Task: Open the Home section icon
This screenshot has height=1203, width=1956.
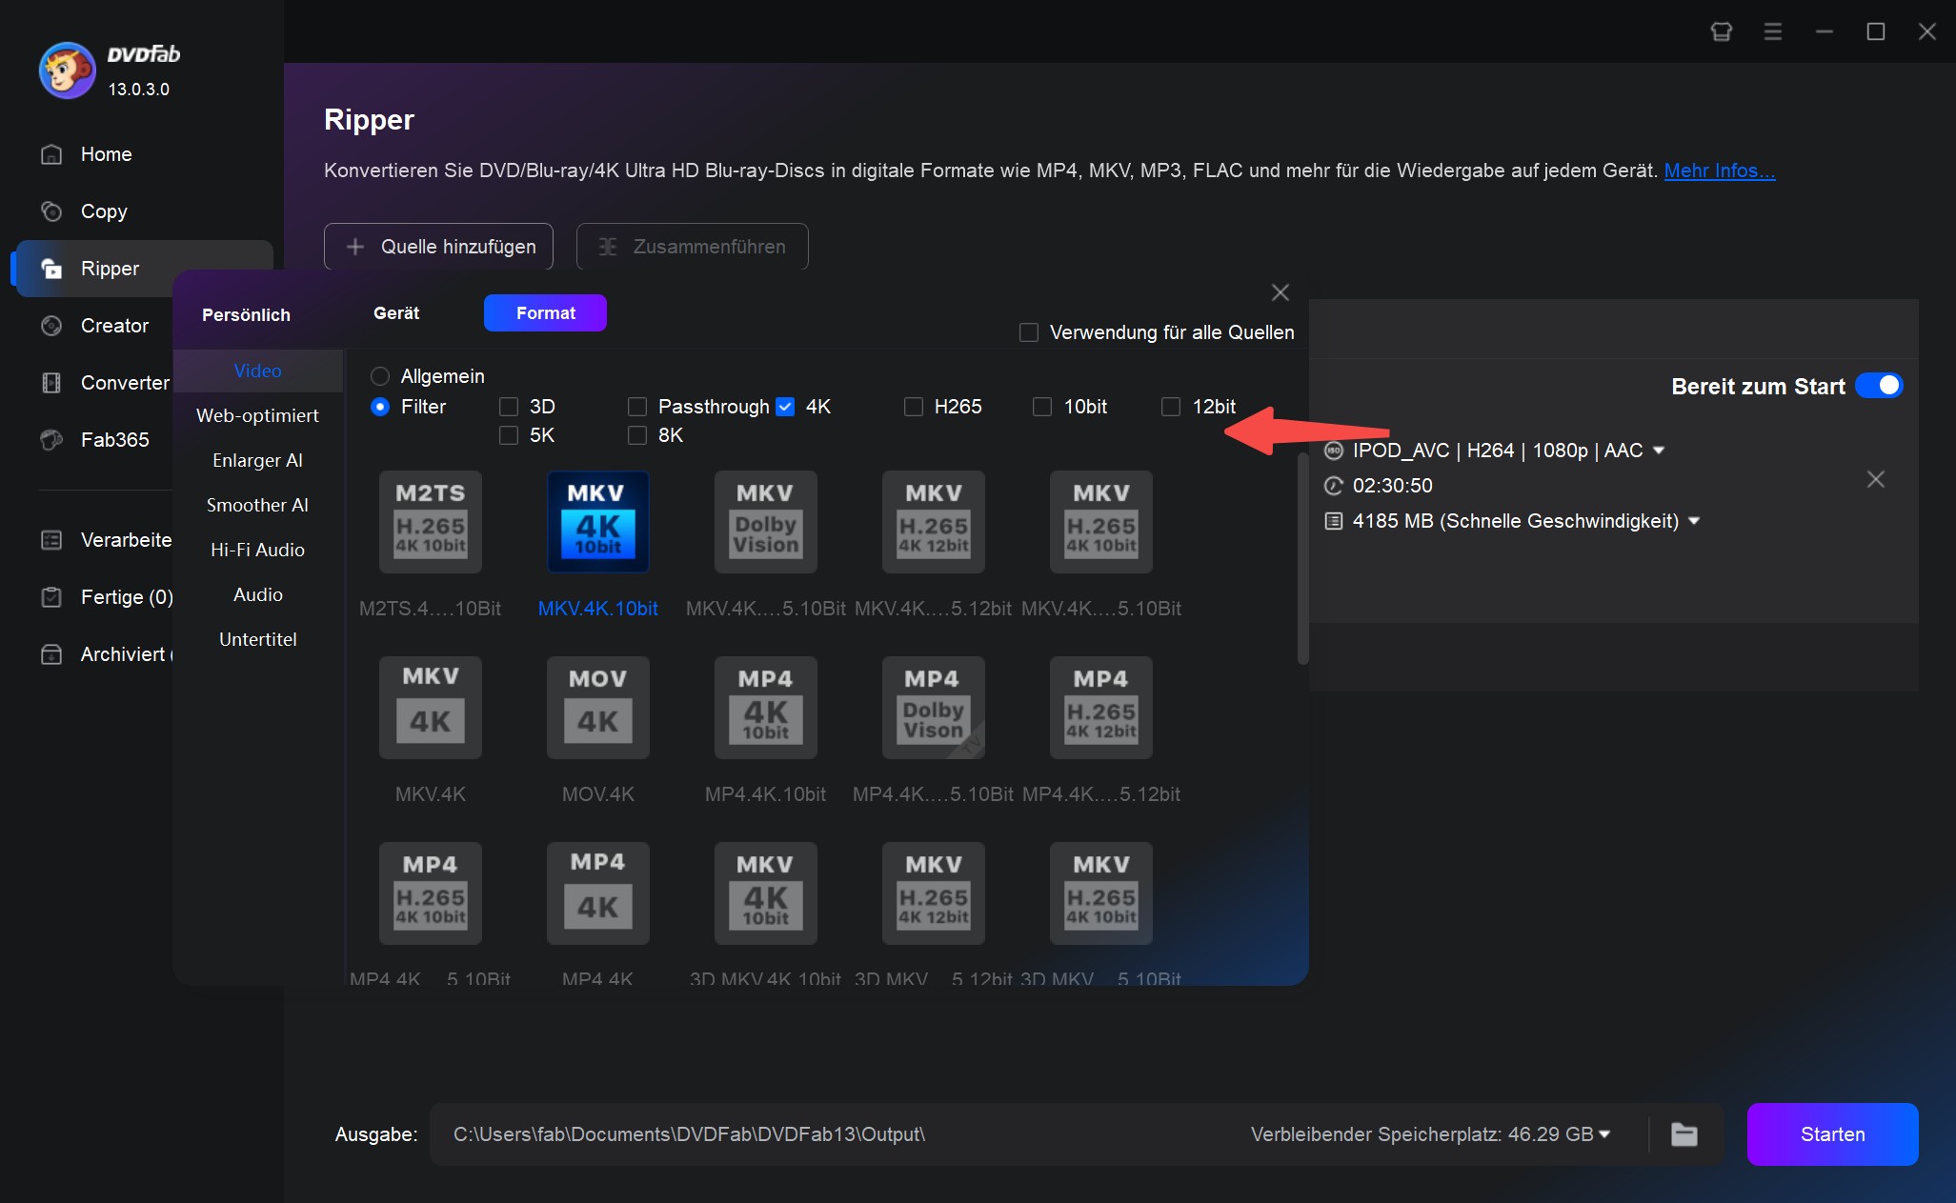Action: [51, 154]
